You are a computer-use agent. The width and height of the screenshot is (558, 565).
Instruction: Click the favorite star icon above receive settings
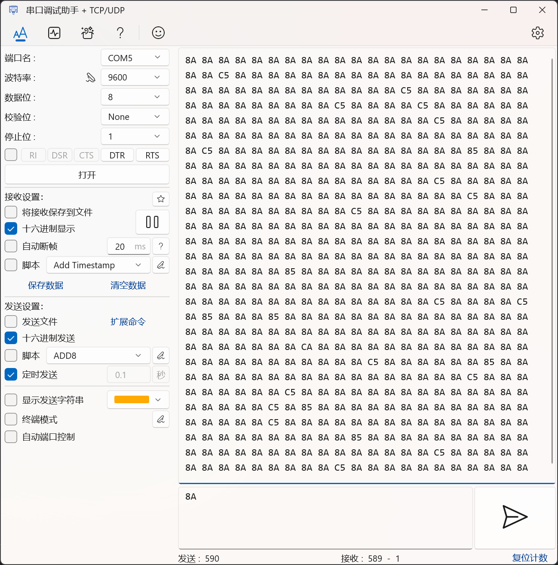(x=161, y=199)
